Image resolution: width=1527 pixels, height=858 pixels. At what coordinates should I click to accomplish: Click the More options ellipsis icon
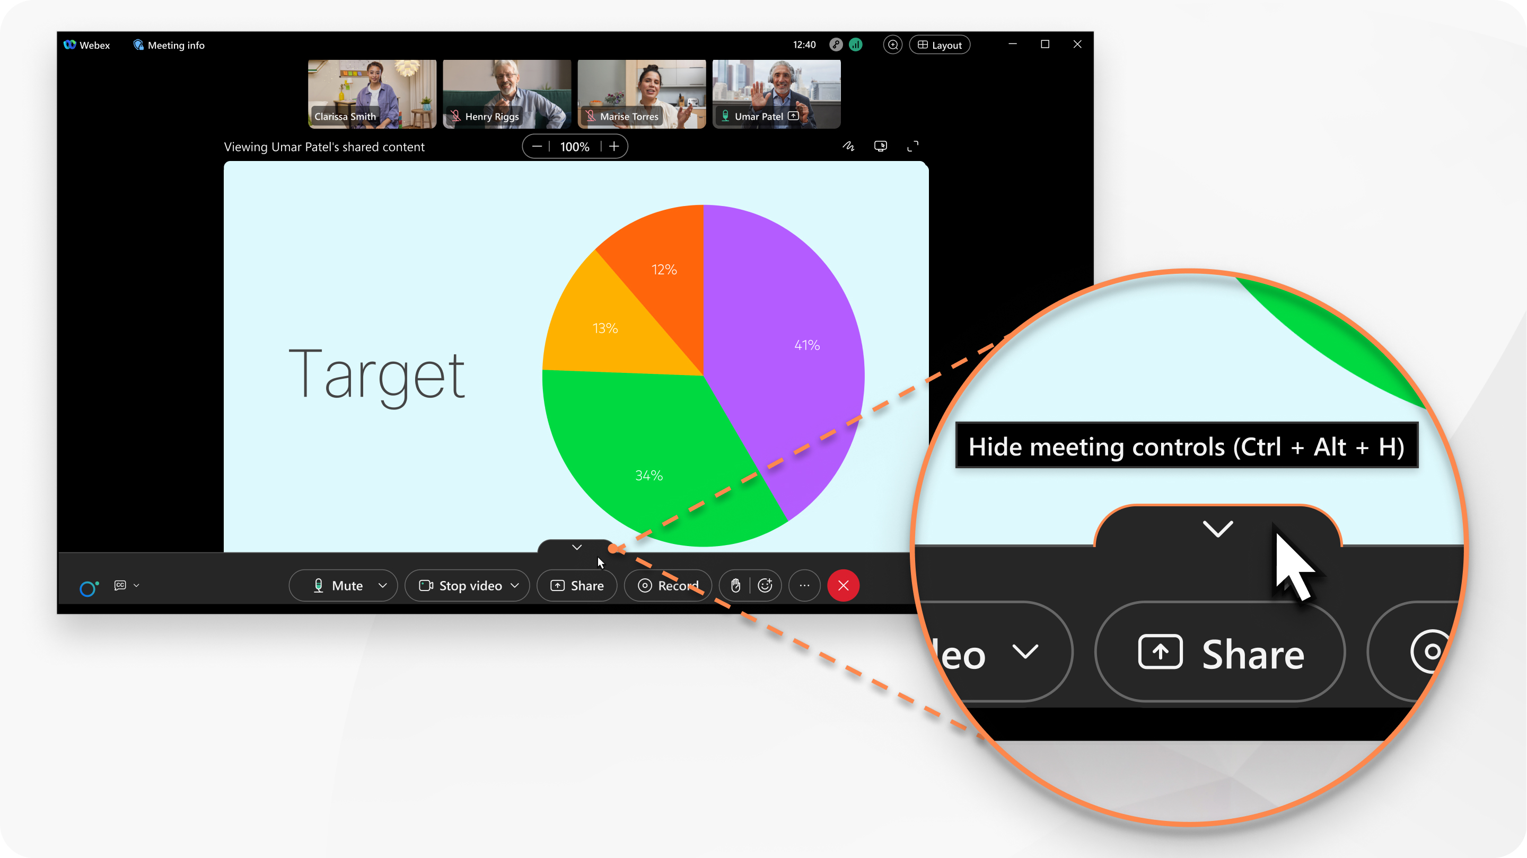804,585
